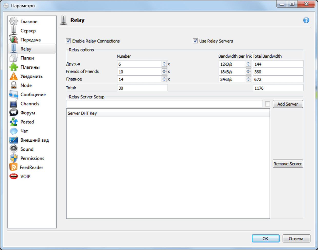This screenshot has height=250, width=318.
Task: Click the blue help question mark icon
Action: (x=306, y=20)
